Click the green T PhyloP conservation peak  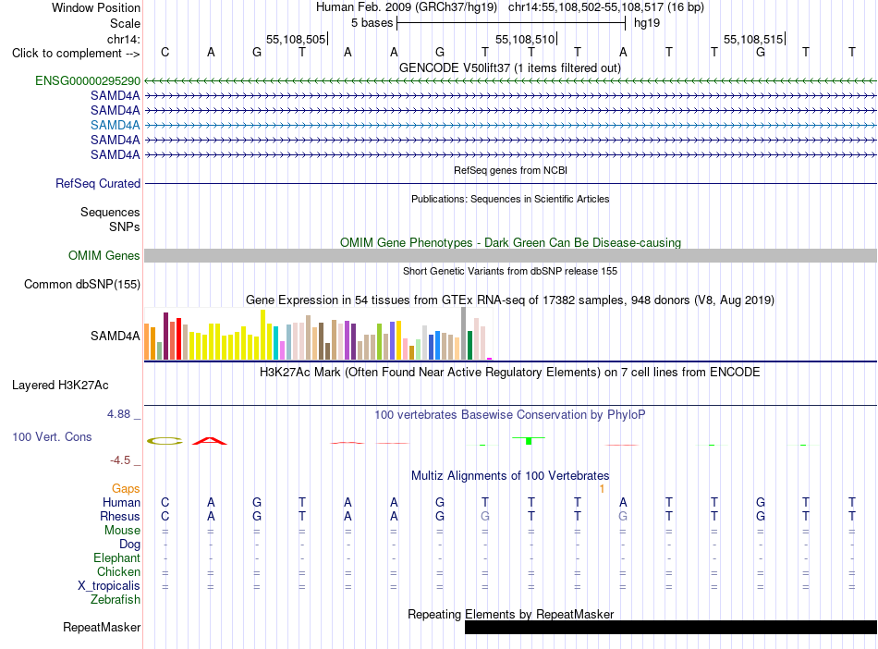(529, 441)
